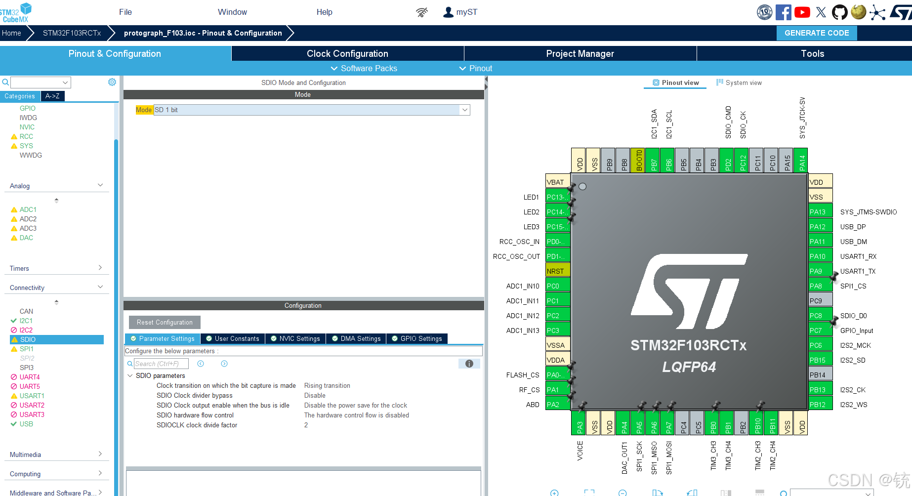Switch to Project Manager tab
Image resolution: width=912 pixels, height=496 pixels.
click(x=580, y=53)
